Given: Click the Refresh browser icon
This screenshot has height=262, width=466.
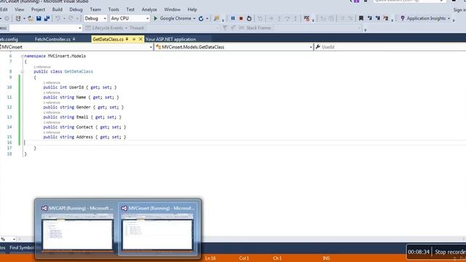Looking at the screenshot, I should [x=201, y=18].
